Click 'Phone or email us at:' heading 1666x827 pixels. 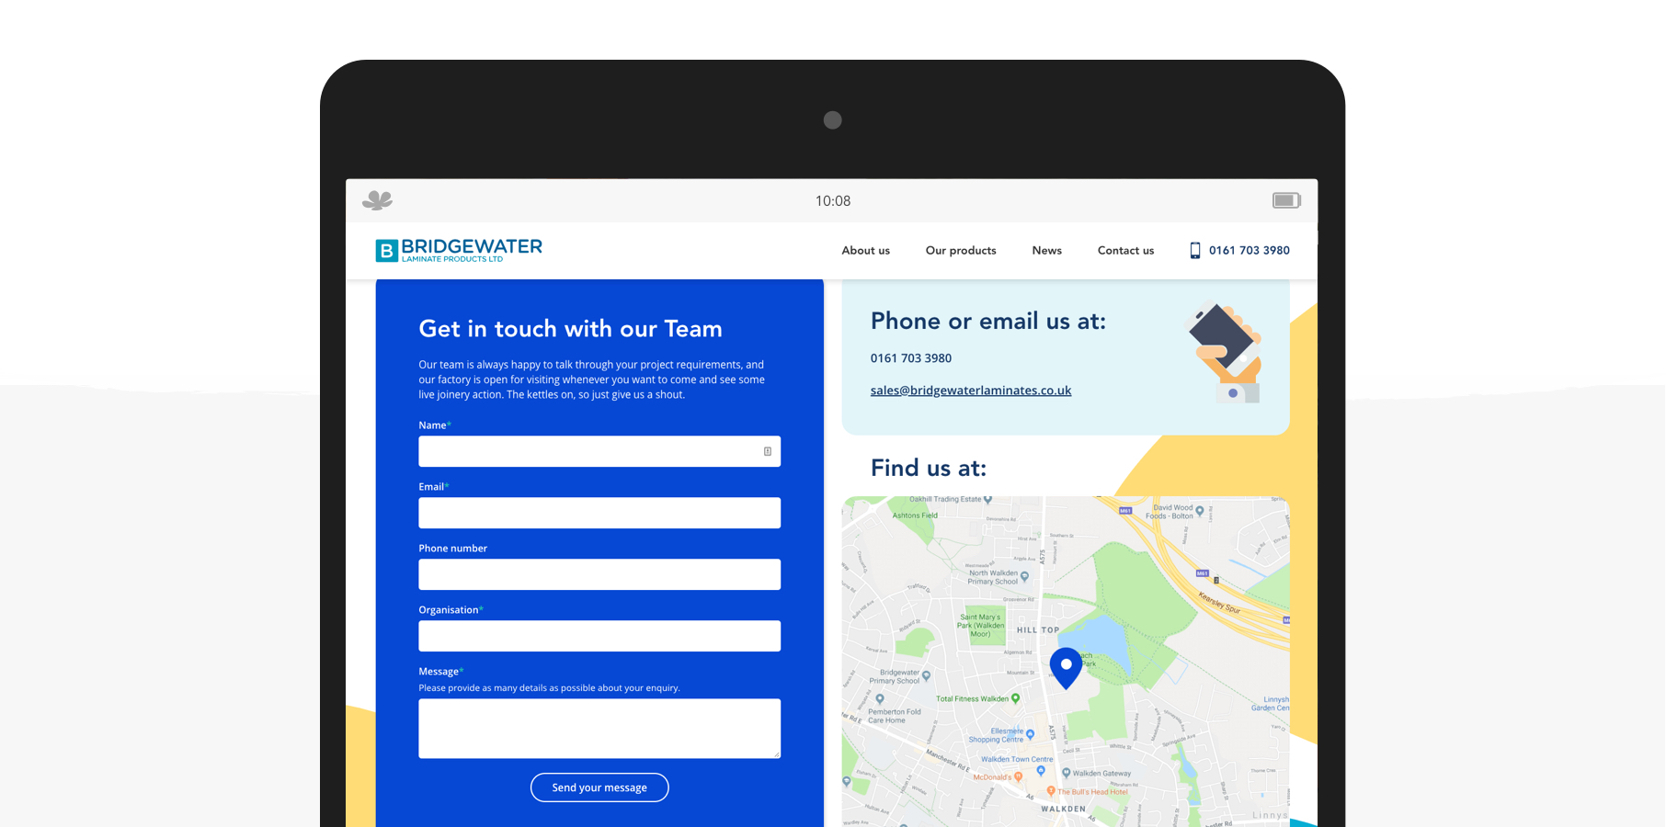coord(987,321)
